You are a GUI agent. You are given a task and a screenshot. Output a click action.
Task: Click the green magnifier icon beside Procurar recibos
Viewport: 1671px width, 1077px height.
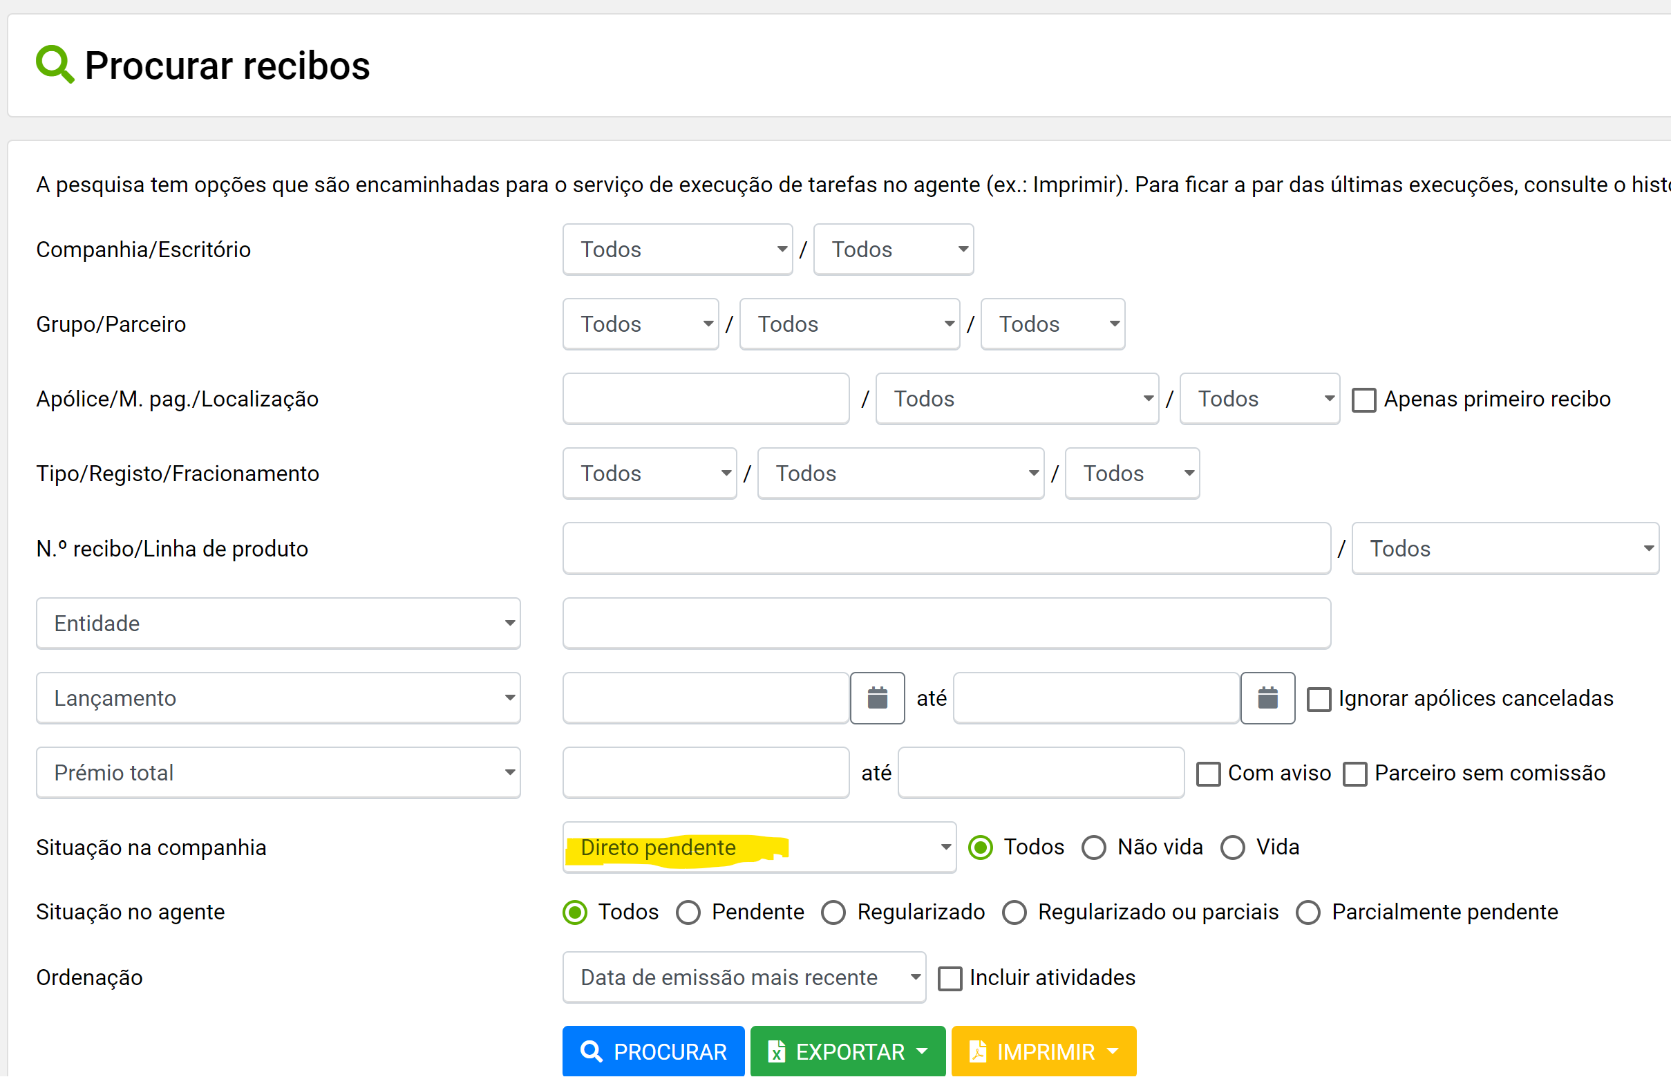[55, 64]
